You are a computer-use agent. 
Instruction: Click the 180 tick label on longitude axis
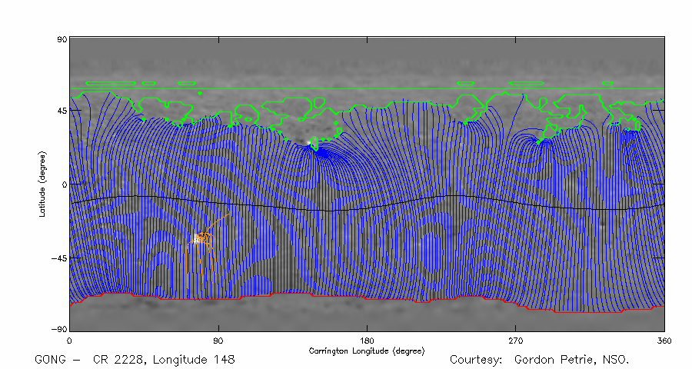pyautogui.click(x=367, y=340)
